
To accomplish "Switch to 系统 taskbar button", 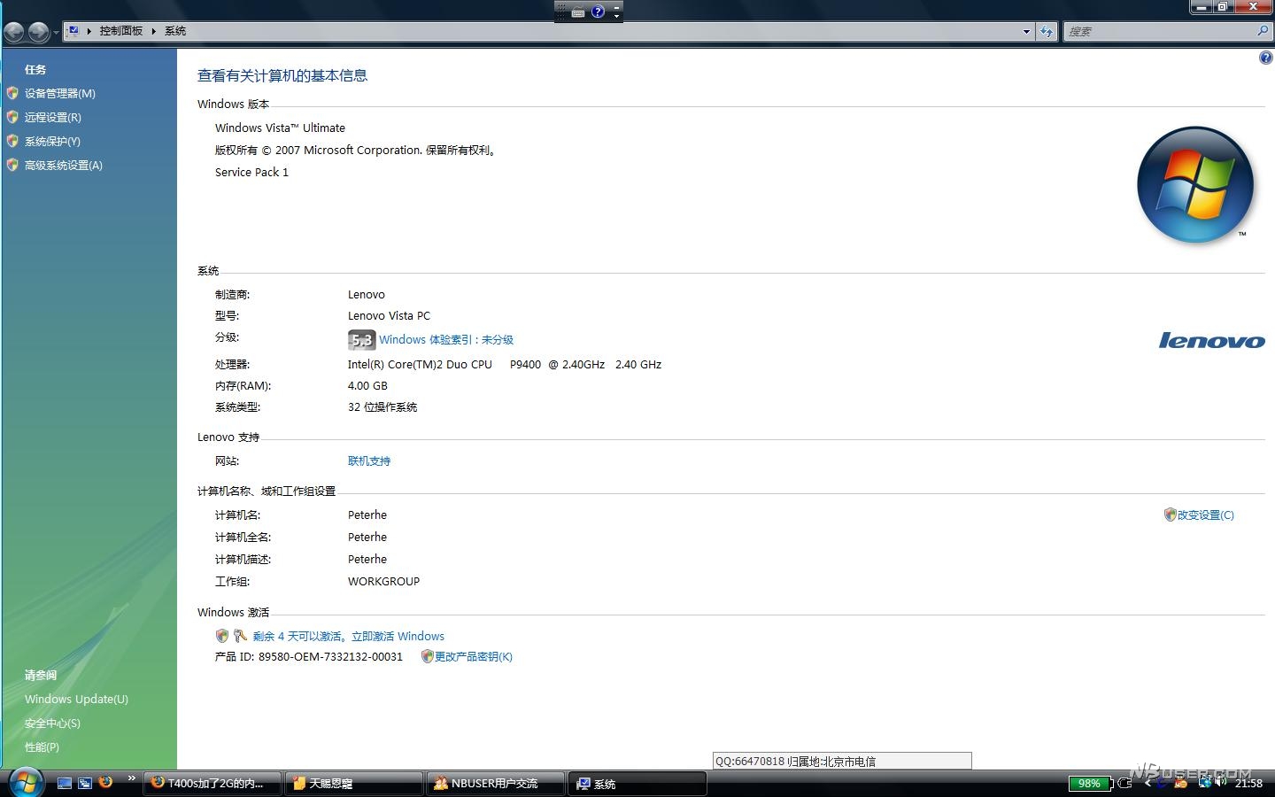I will (x=637, y=784).
